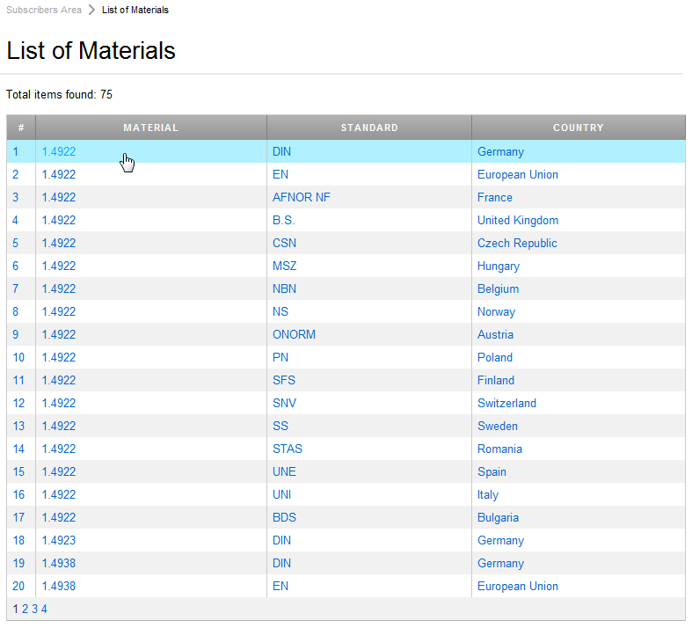This screenshot has width=692, height=628.
Task: Select Austria country link
Action: click(495, 334)
